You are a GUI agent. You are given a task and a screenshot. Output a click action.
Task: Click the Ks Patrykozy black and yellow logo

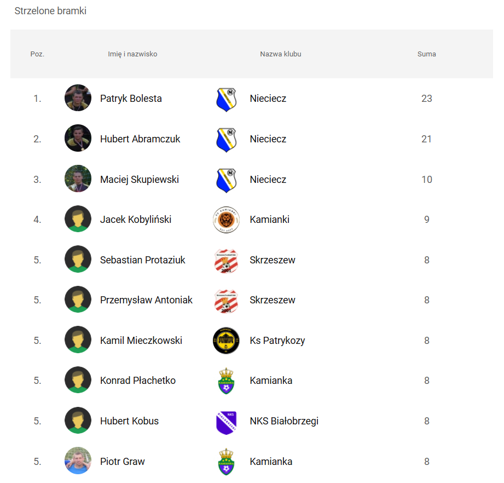(227, 341)
